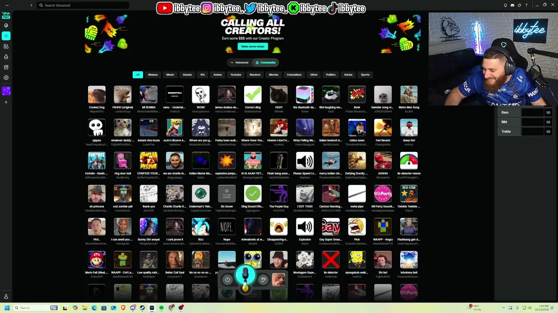Viewport: 558px width, 313px height.
Task: Toggle hear-myself ear icon on widget
Action: tap(263, 280)
